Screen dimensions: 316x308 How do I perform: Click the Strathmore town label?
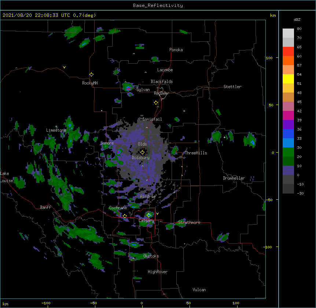click(x=189, y=222)
